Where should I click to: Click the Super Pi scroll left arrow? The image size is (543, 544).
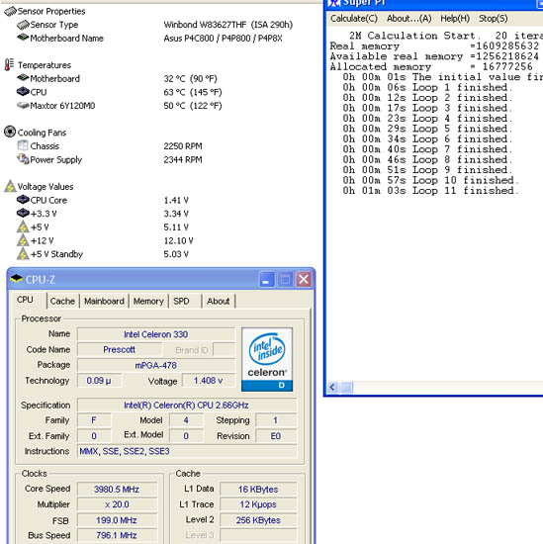click(x=332, y=387)
